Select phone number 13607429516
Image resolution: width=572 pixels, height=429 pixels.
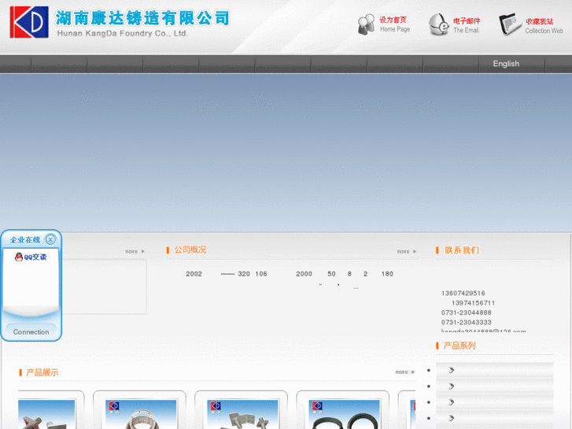coord(463,293)
